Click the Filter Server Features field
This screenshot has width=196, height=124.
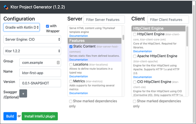[x=104, y=20]
